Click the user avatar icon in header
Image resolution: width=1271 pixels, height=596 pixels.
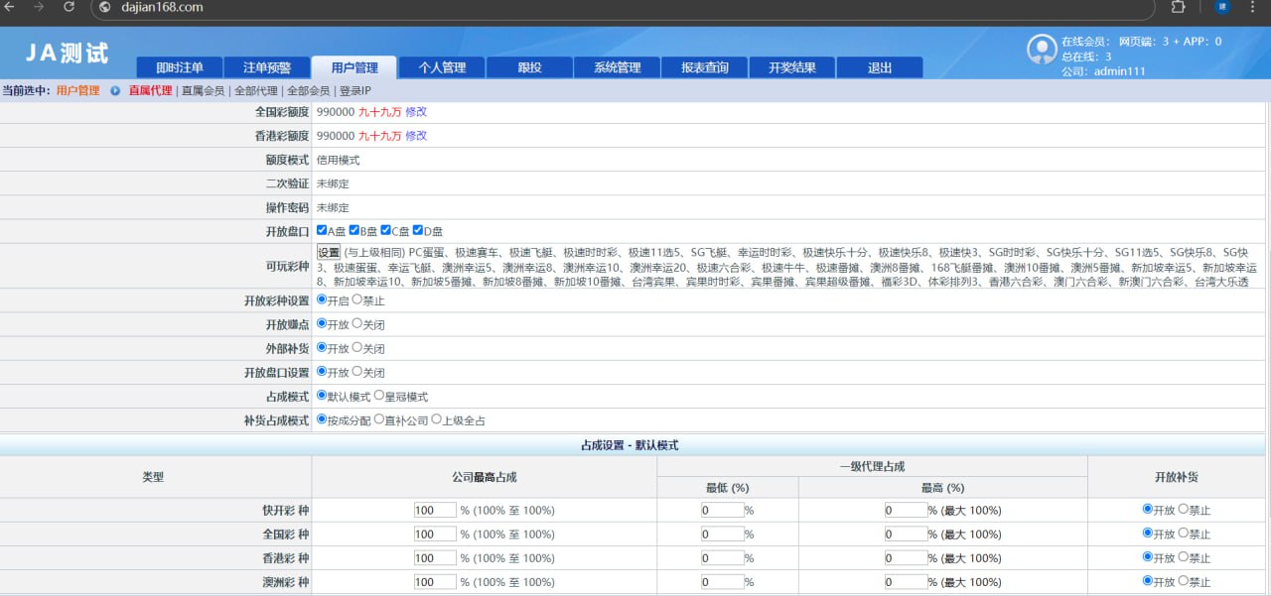click(1042, 50)
